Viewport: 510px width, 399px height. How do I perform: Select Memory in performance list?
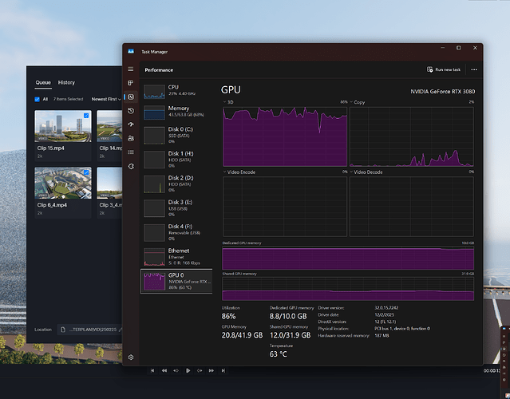tap(176, 113)
